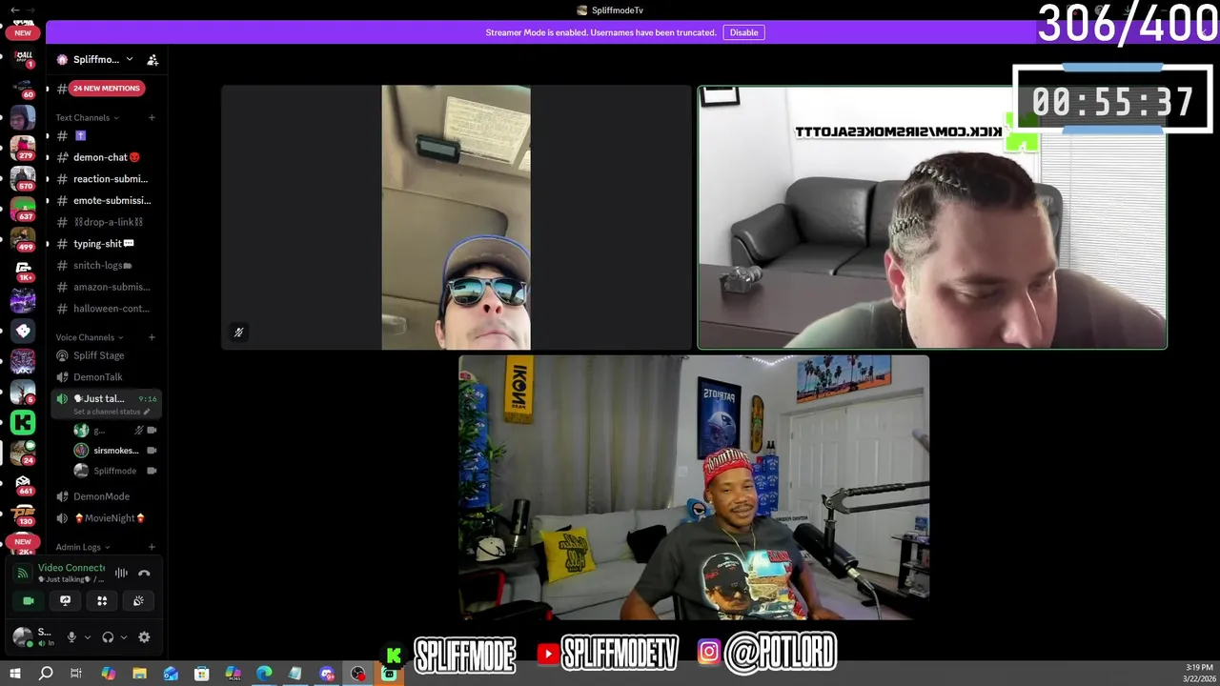Click the muted mic icon on first video tile
Screen dimensions: 1220x686
tap(238, 333)
